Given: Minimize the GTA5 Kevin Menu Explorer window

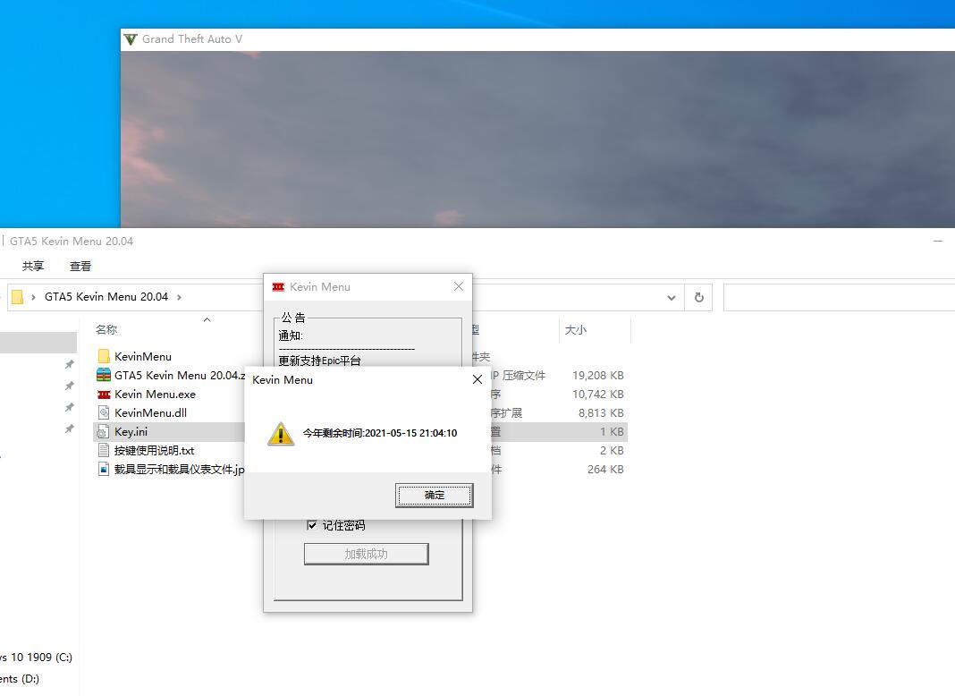Looking at the screenshot, I should (938, 242).
